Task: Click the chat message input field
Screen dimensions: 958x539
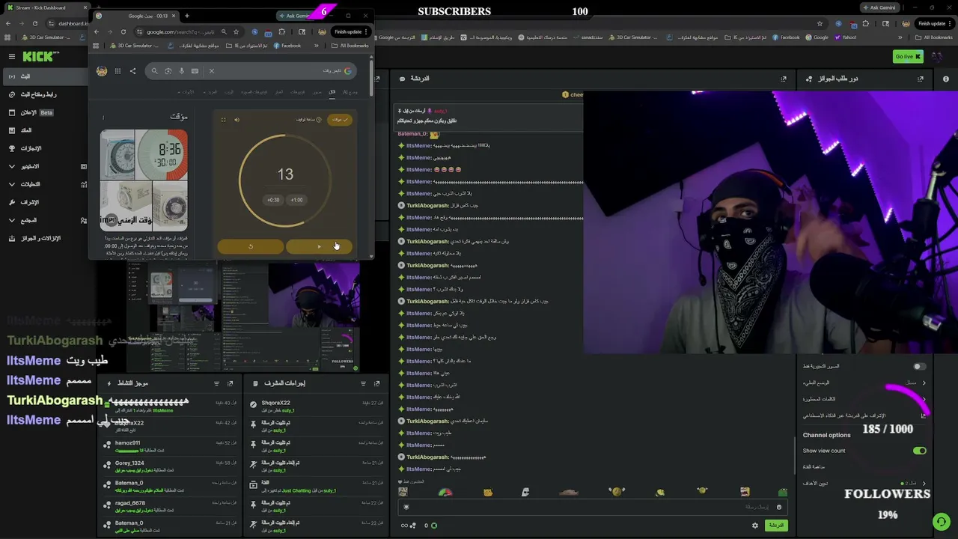Action: [591, 507]
